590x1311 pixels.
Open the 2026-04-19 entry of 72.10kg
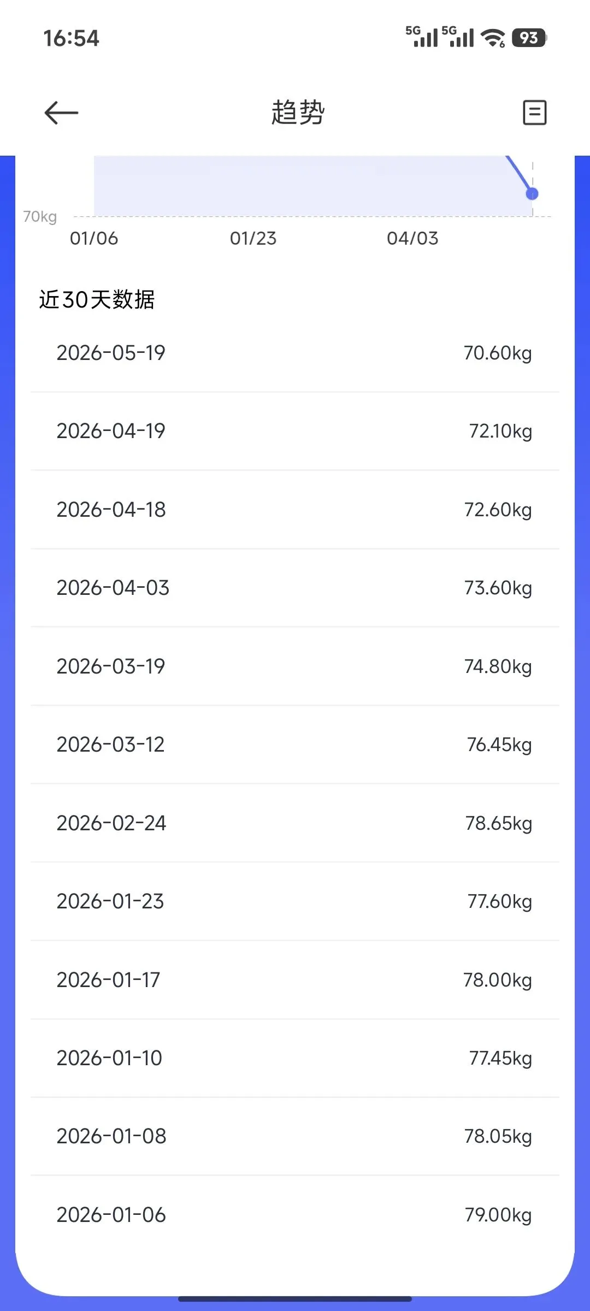click(x=295, y=431)
